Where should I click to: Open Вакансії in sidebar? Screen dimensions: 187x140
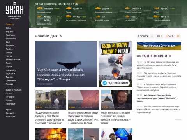pyautogui.click(x=10, y=113)
